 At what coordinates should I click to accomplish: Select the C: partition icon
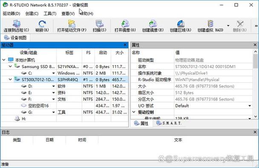tap(24, 73)
